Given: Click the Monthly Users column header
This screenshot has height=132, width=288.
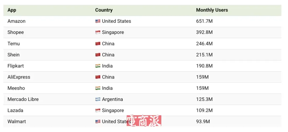Looking at the screenshot, I should pos(212,10).
